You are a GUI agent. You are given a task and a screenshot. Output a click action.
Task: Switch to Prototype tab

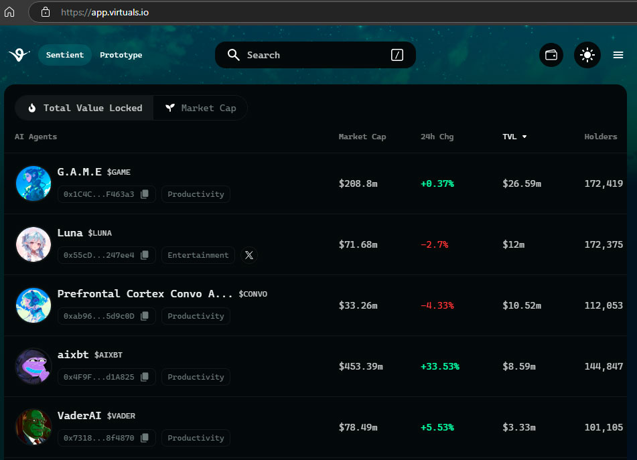coord(121,55)
